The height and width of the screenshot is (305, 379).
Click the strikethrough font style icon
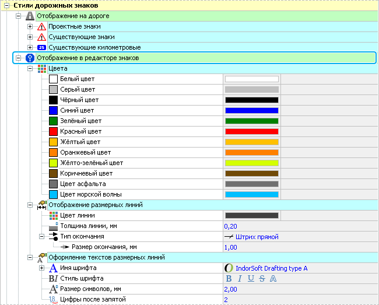pyautogui.click(x=261, y=279)
